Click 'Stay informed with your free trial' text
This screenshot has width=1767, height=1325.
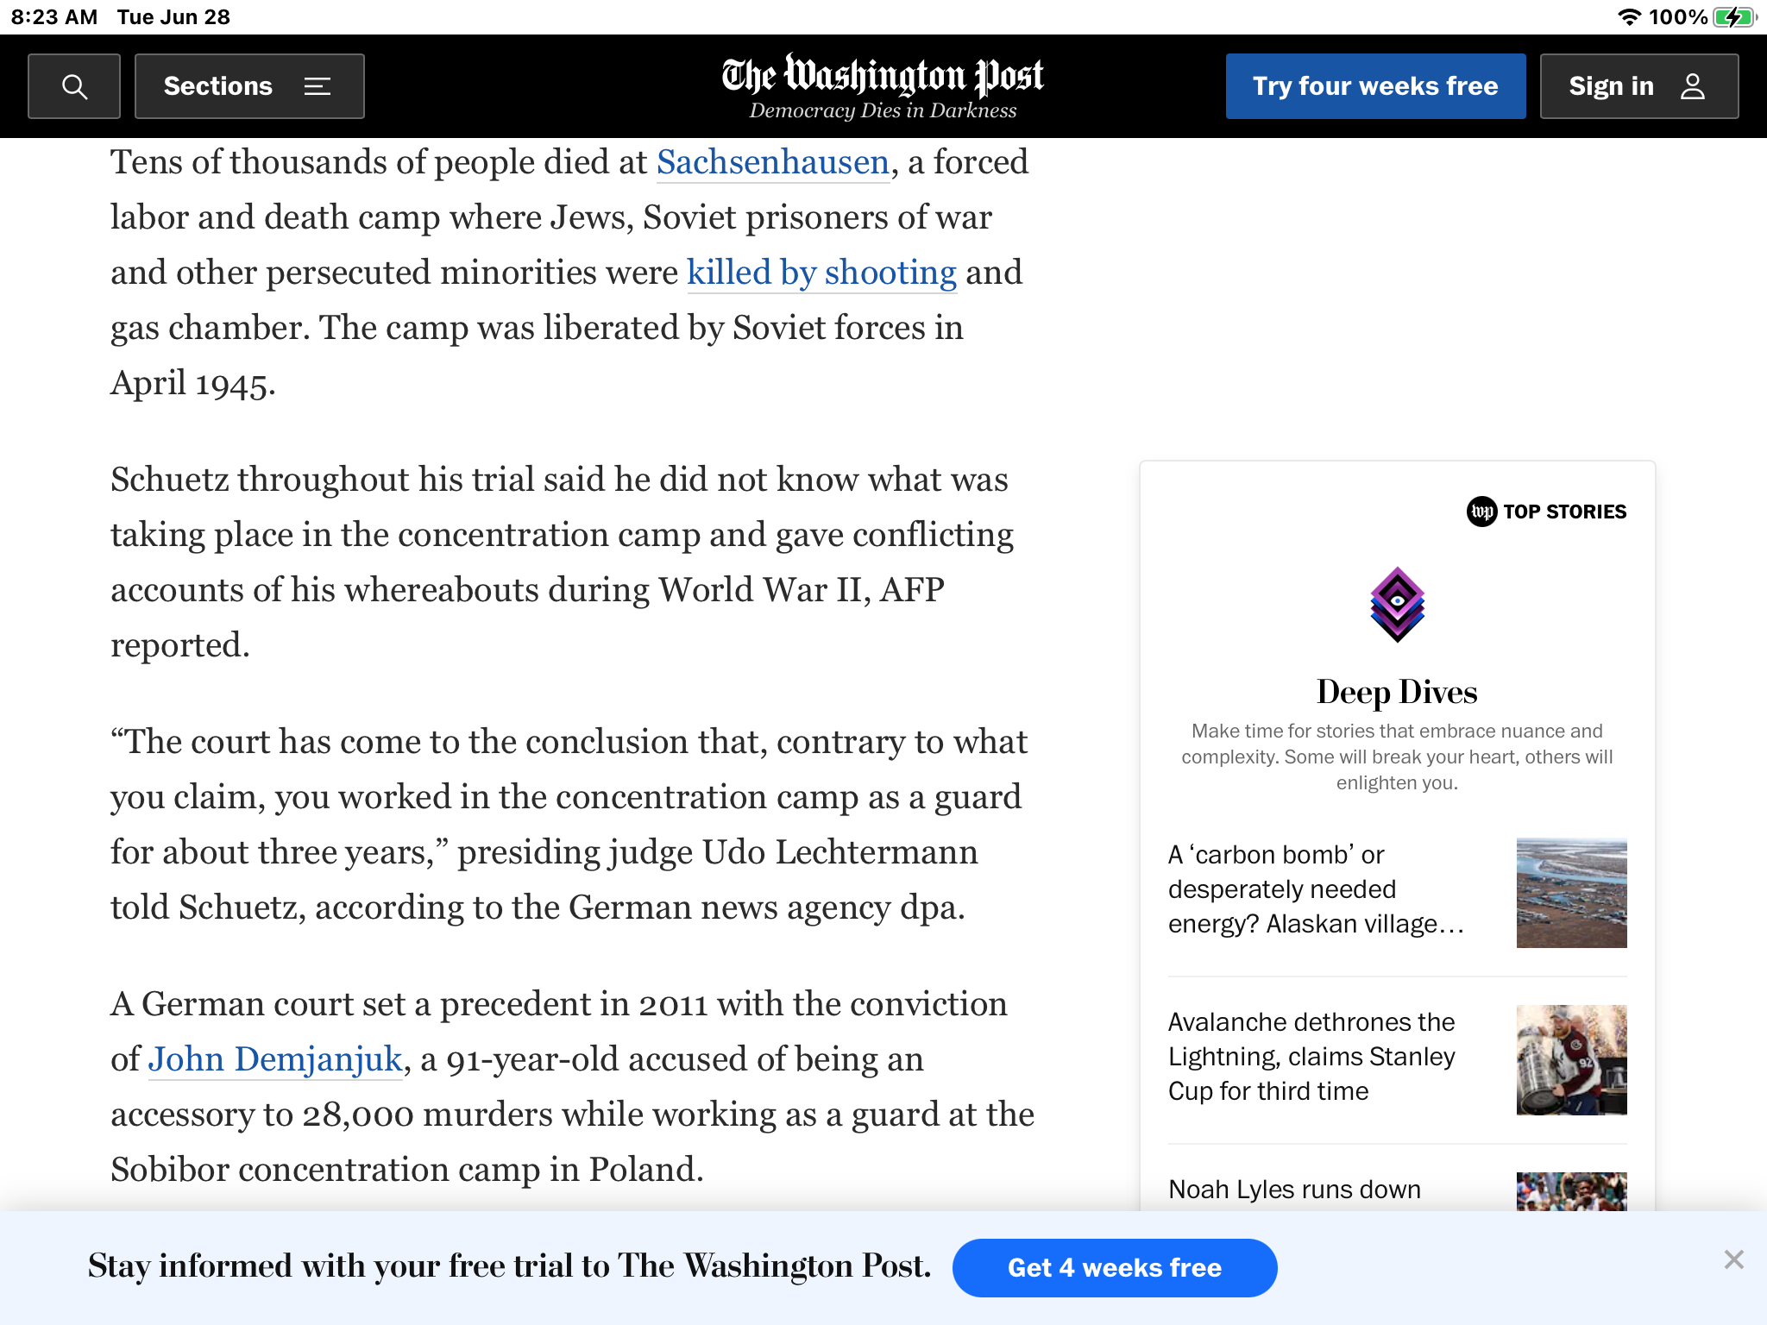(510, 1266)
